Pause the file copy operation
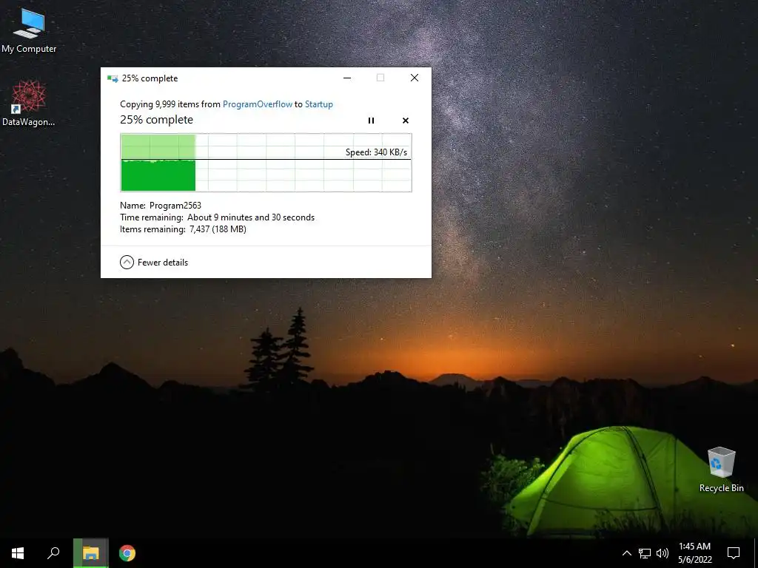This screenshot has width=758, height=568. point(372,121)
